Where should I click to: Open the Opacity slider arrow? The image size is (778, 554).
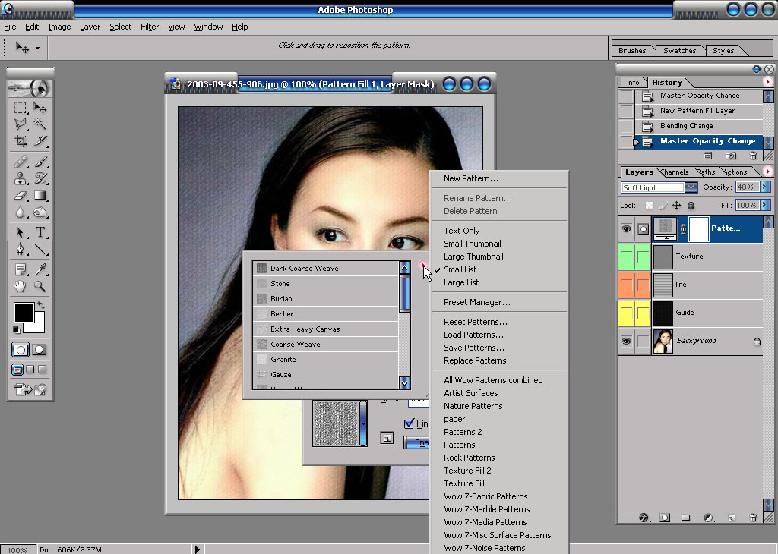(766, 187)
